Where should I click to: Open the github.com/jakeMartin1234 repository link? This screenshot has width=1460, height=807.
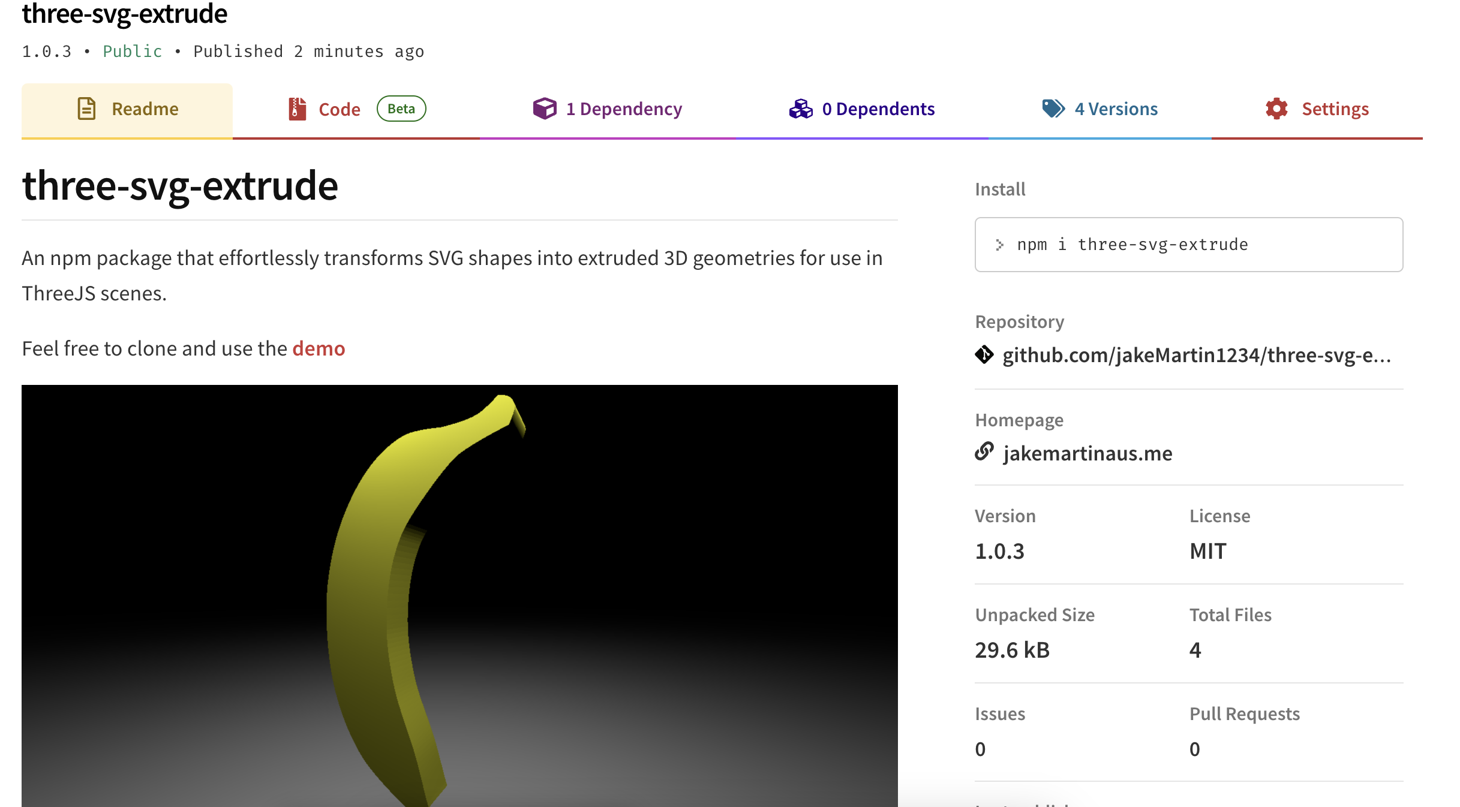click(1197, 355)
